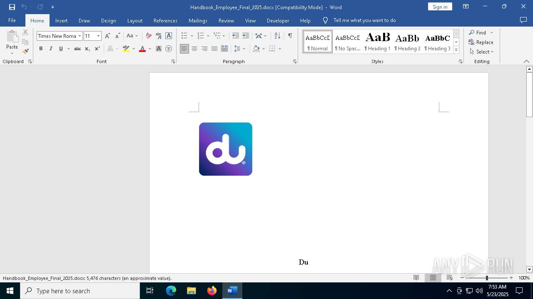Expand the Styles gallery More arrow
533x299 pixels.
(456, 50)
